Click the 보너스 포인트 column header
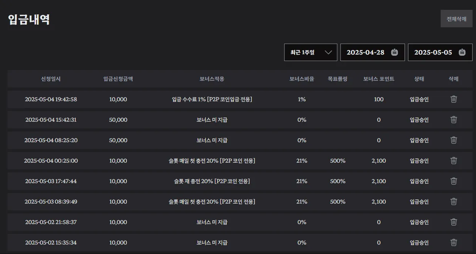Image resolution: width=476 pixels, height=254 pixels. coord(379,79)
